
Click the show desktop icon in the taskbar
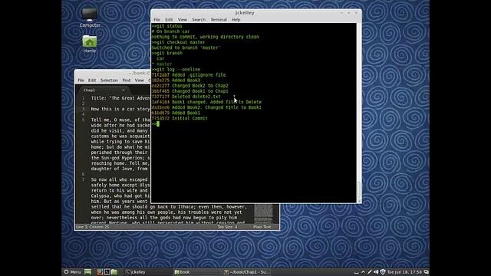[x=87, y=272]
